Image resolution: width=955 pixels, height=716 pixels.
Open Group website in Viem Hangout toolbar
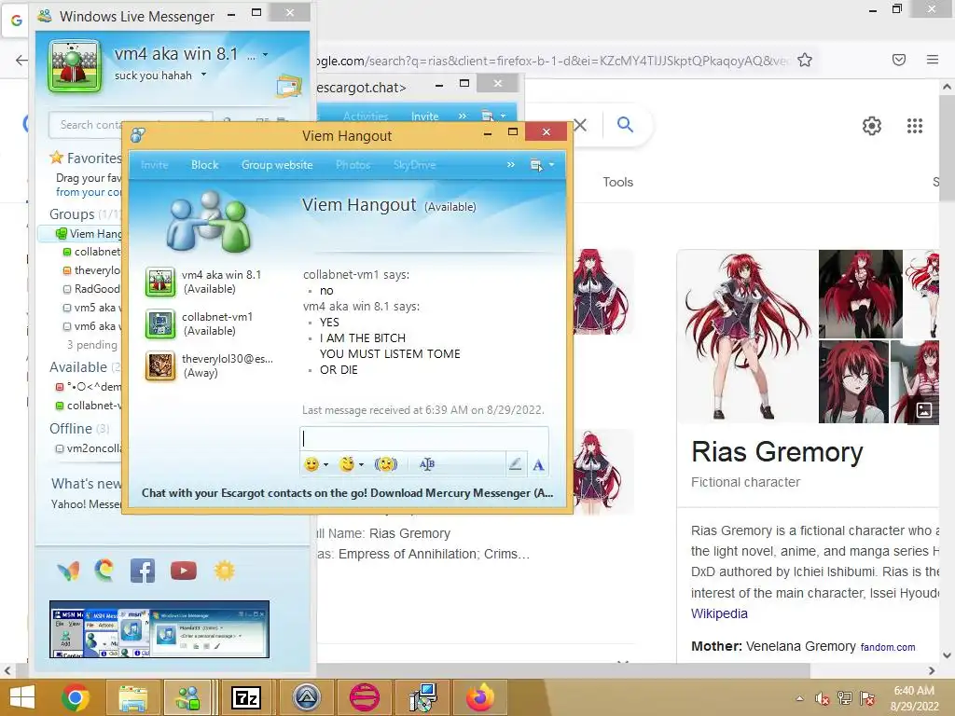[277, 165]
